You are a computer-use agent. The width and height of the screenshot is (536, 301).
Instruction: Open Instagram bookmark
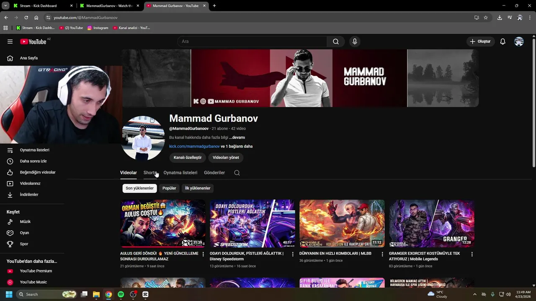pos(98,28)
